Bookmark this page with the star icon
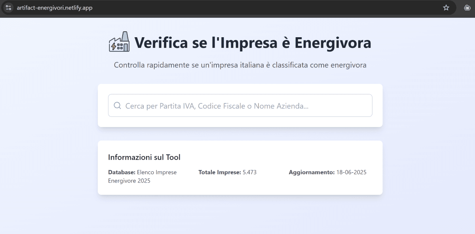This screenshot has width=475, height=234. click(446, 8)
